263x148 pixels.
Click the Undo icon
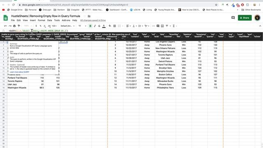tap(5, 26)
